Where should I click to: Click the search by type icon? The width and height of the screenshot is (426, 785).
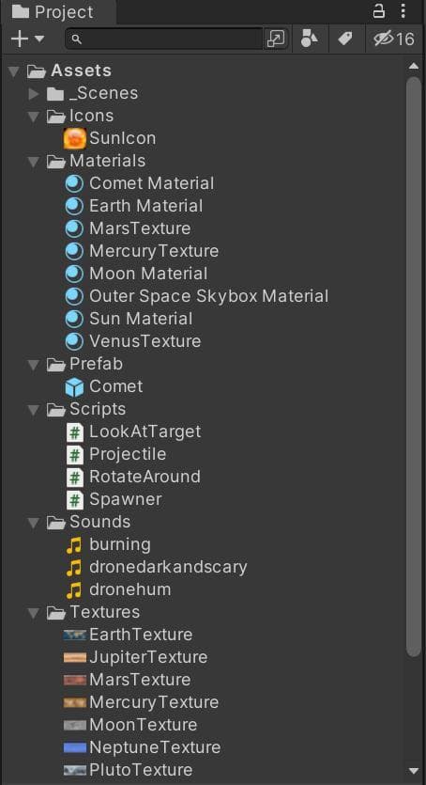(310, 39)
